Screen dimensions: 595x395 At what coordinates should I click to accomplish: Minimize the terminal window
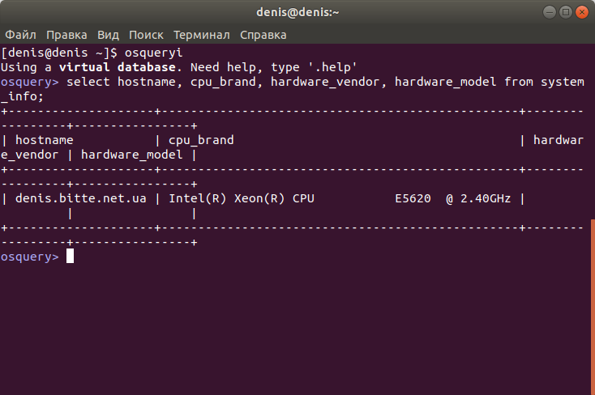[x=549, y=12]
